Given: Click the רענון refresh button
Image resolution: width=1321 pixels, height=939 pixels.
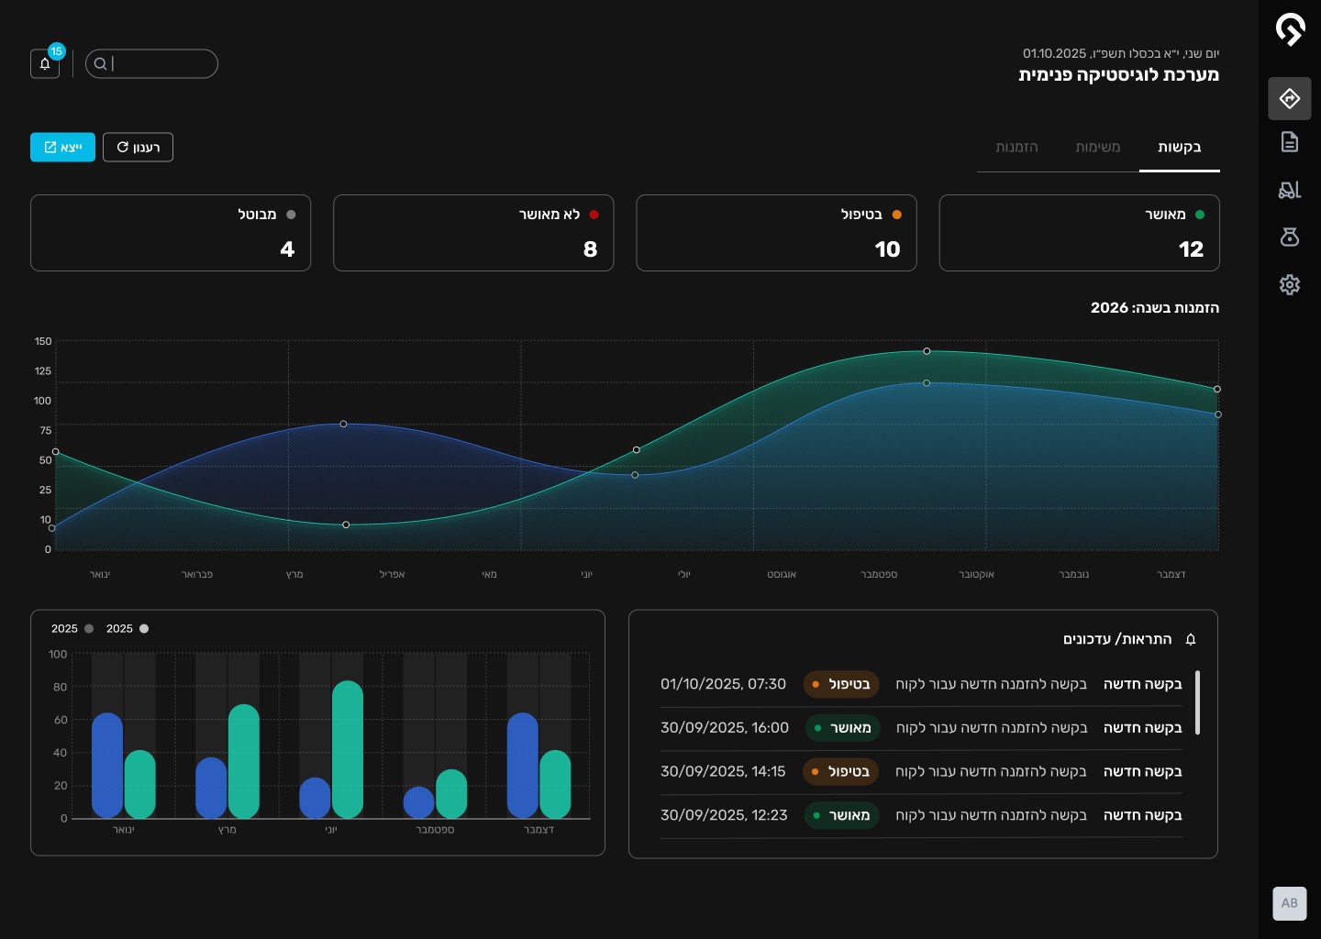Looking at the screenshot, I should (x=138, y=147).
